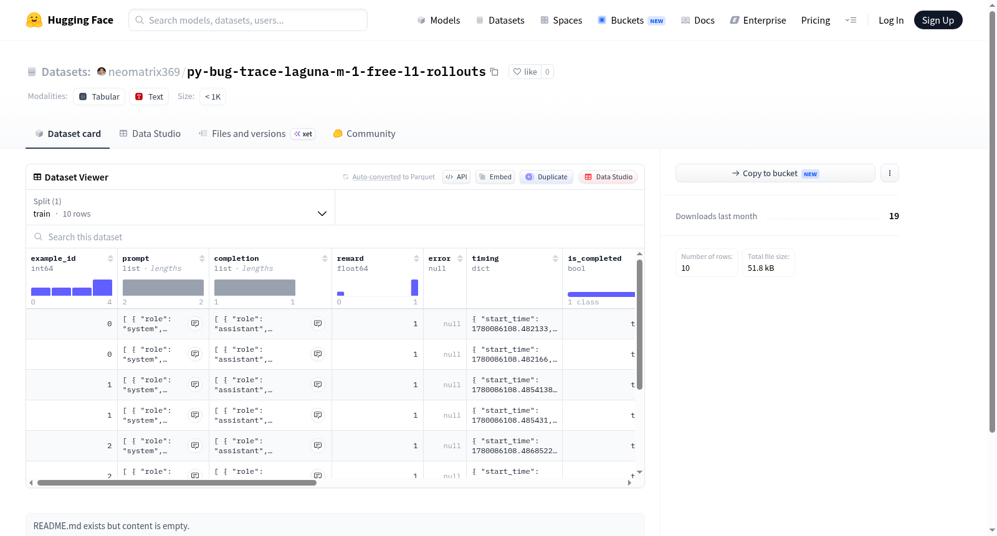Open chat view for timing 1780086108.482166 row completion

pyautogui.click(x=318, y=354)
